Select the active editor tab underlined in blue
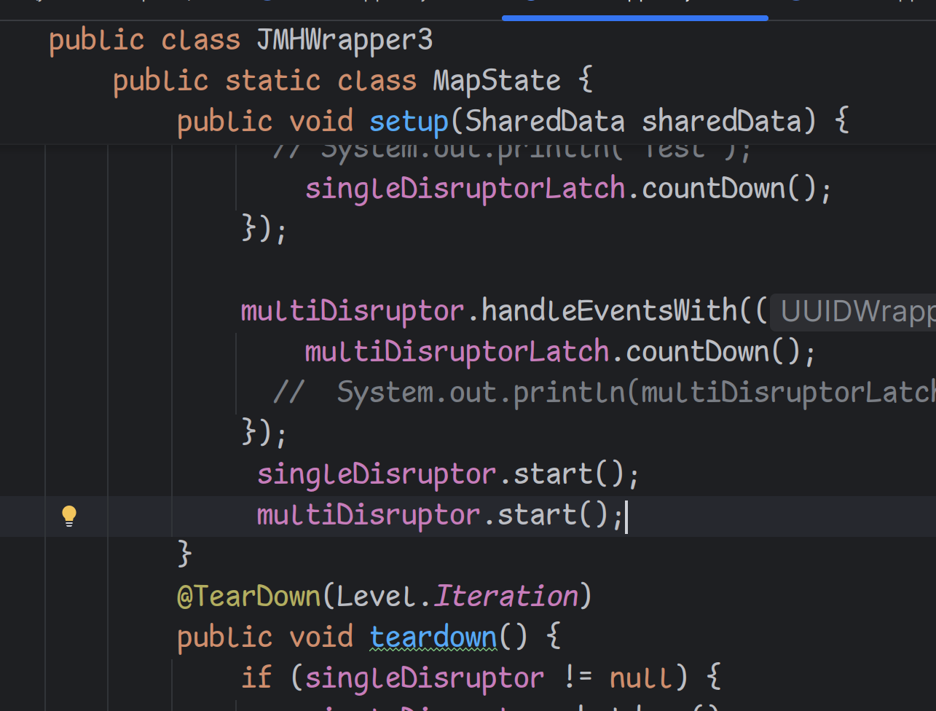Viewport: 936px width, 711px height. tap(634, 7)
